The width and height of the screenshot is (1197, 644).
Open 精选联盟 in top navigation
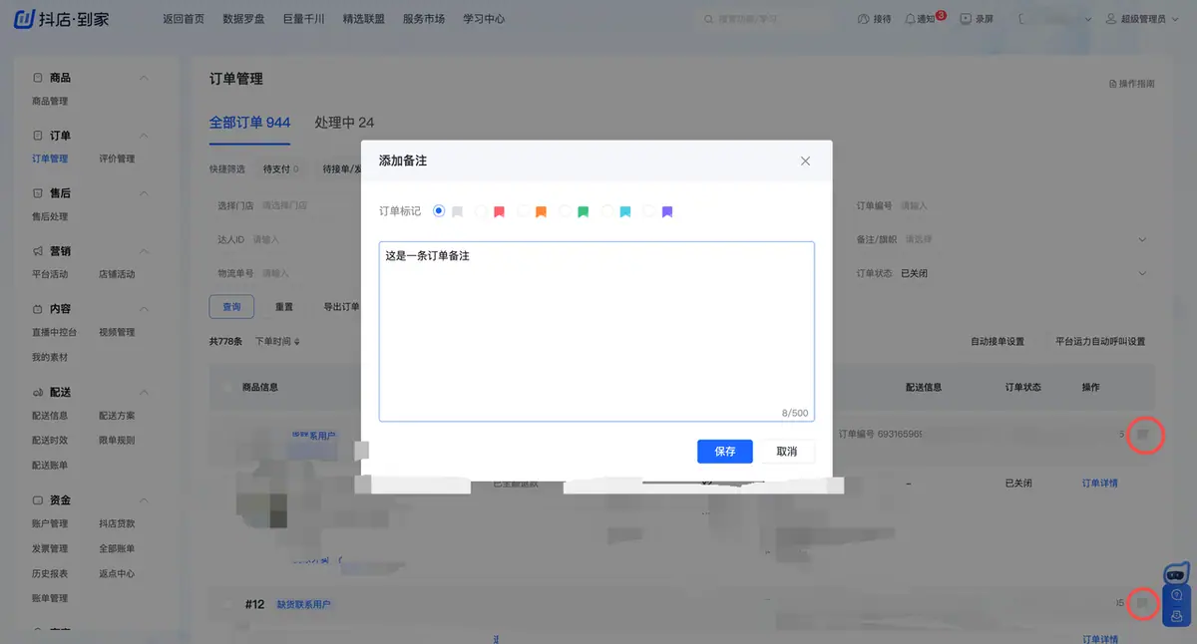point(363,19)
